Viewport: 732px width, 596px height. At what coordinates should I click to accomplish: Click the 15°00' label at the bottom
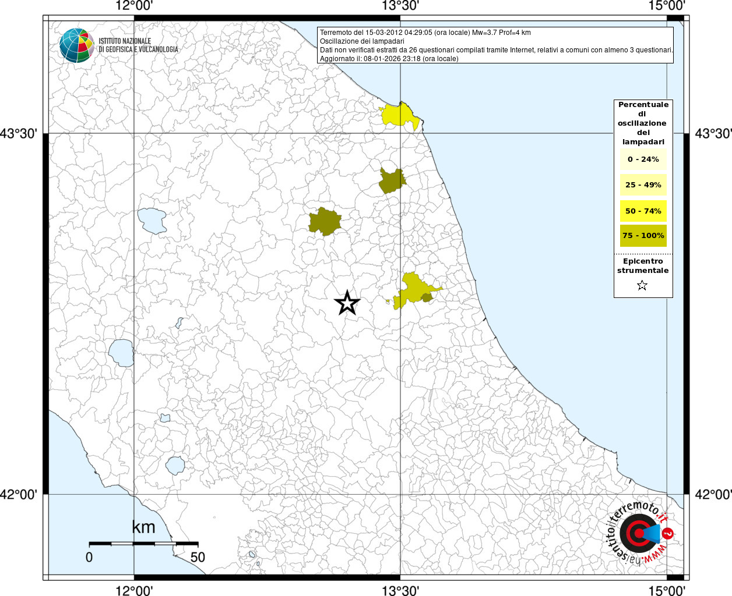tap(666, 590)
